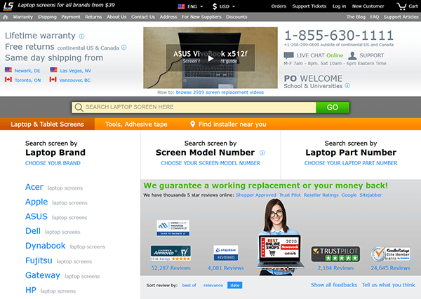Open Shipping menu item

(47, 17)
